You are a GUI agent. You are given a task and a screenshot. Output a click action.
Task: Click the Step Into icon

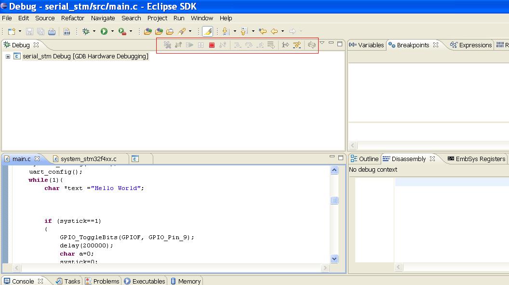click(x=237, y=45)
